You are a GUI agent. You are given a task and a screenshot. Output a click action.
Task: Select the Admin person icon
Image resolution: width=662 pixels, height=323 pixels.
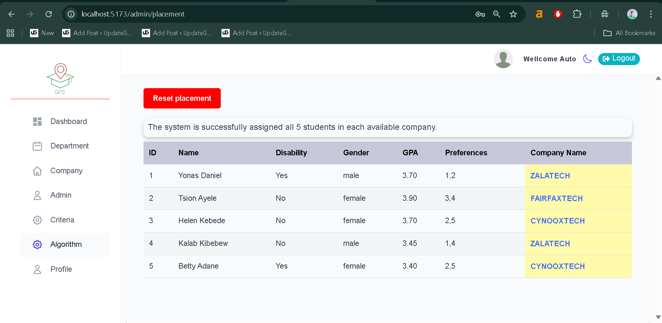[37, 195]
